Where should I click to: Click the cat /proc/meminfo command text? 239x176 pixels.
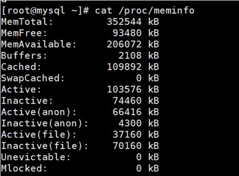(145, 11)
